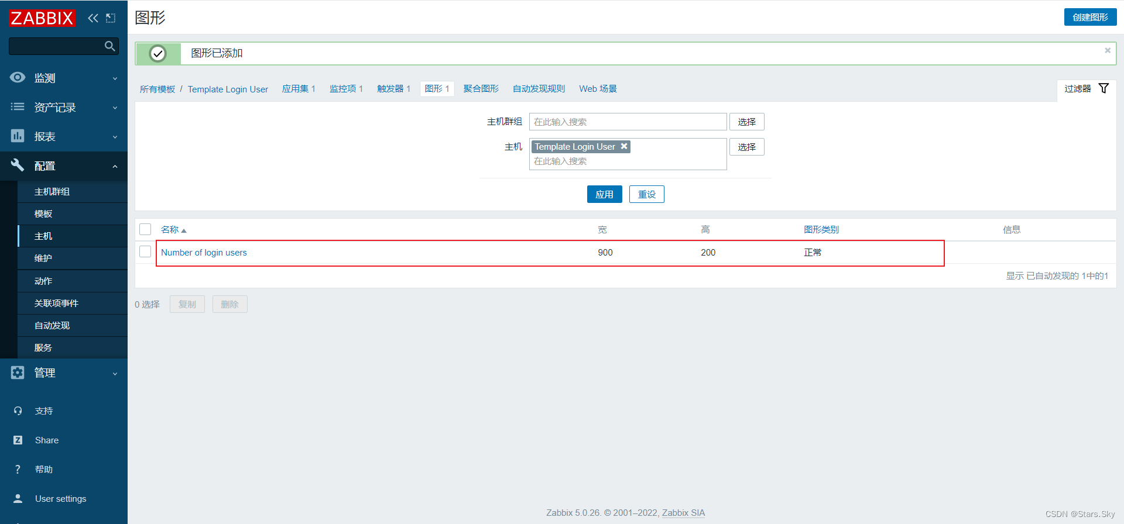Click the 所有模板 breadcrumb link

(x=157, y=89)
